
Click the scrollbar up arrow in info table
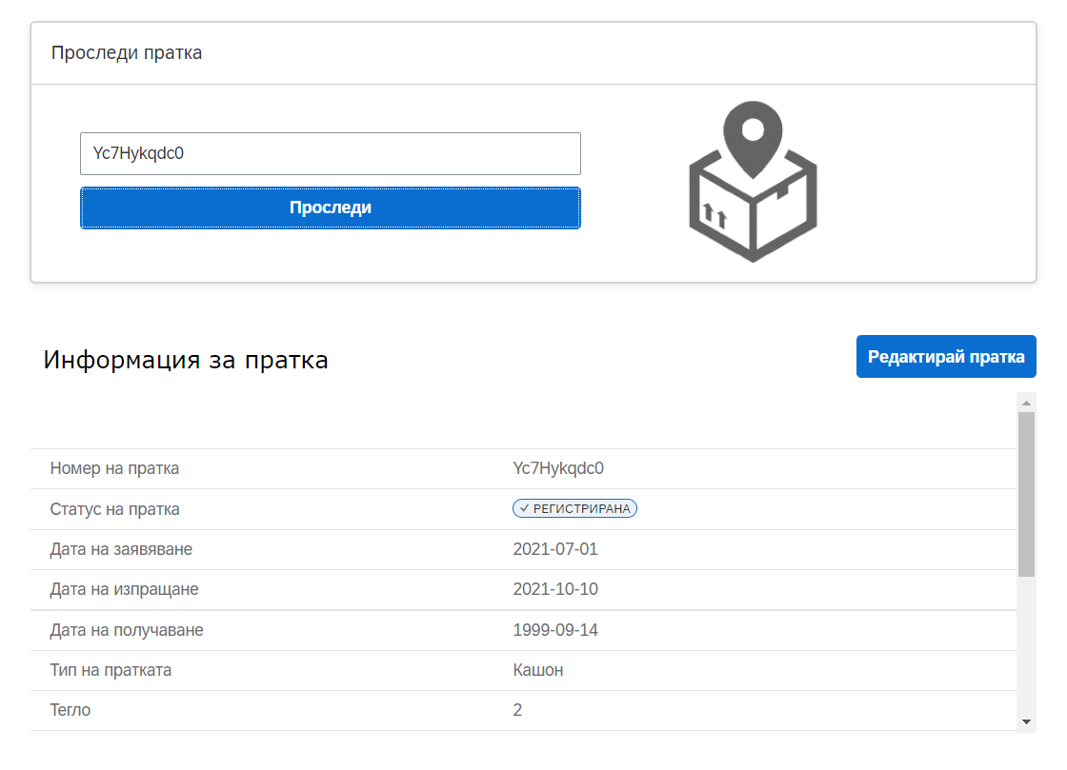1026,403
